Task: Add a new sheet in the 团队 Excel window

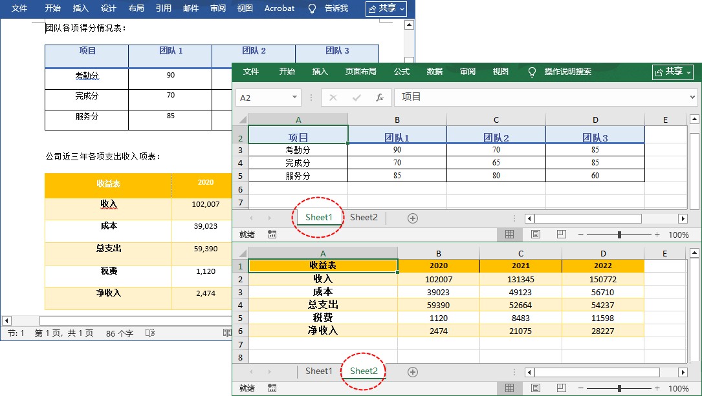Action: click(x=413, y=218)
